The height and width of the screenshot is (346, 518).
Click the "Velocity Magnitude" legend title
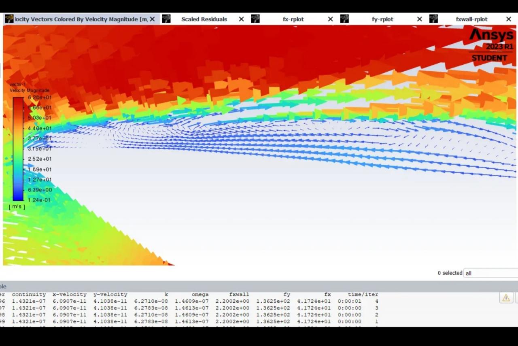coord(30,90)
